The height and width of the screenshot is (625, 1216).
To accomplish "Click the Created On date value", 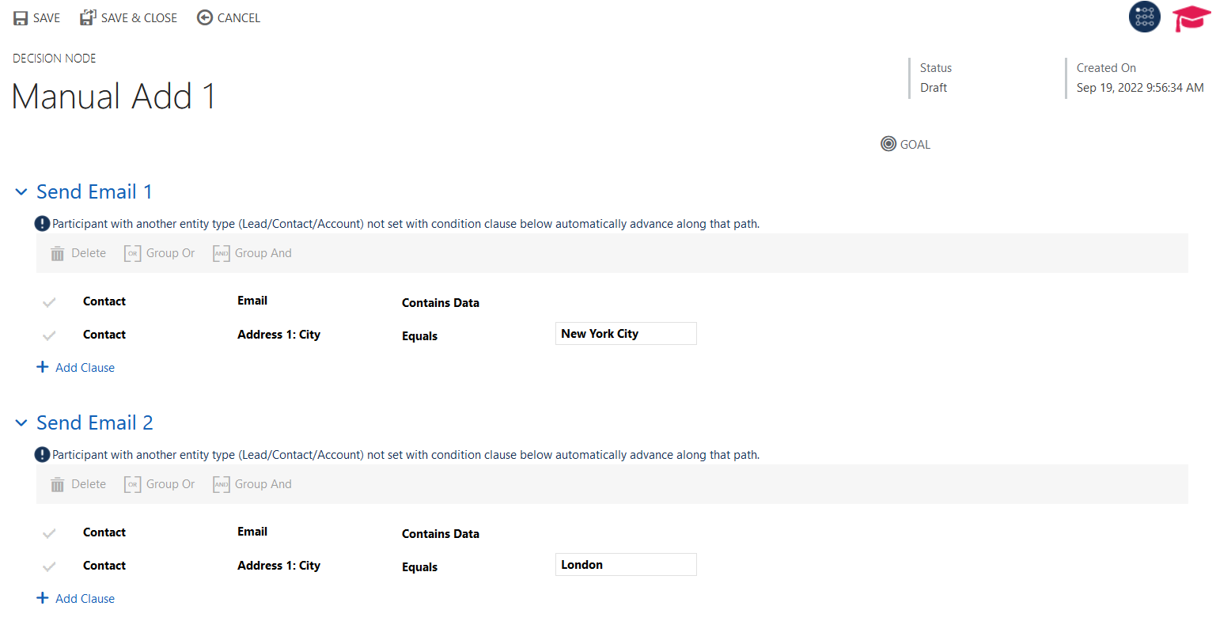I will click(1140, 88).
